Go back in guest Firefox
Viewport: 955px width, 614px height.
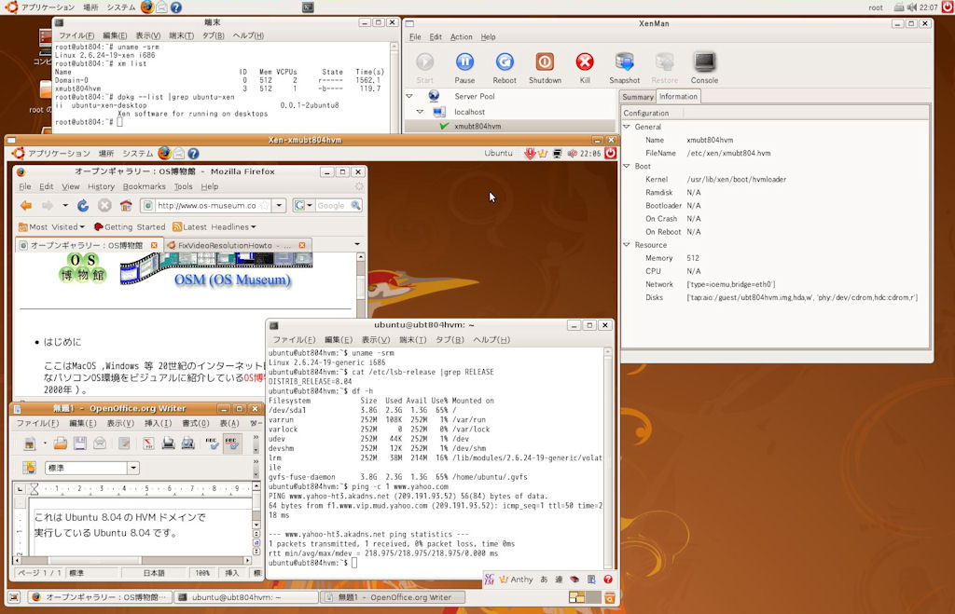tap(26, 206)
